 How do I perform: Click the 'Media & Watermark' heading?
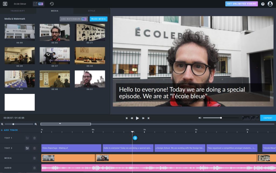click(15, 19)
